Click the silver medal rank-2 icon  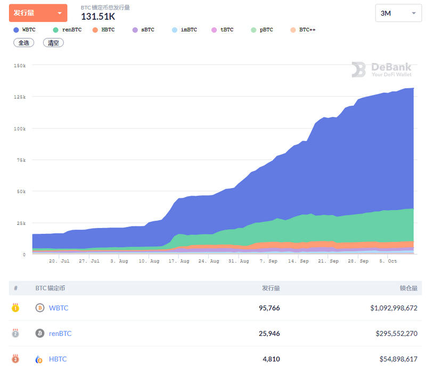point(15,333)
